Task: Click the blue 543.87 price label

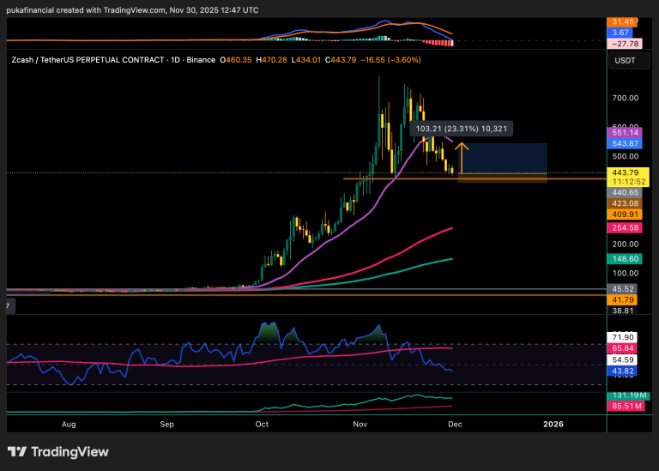Action: pos(625,143)
